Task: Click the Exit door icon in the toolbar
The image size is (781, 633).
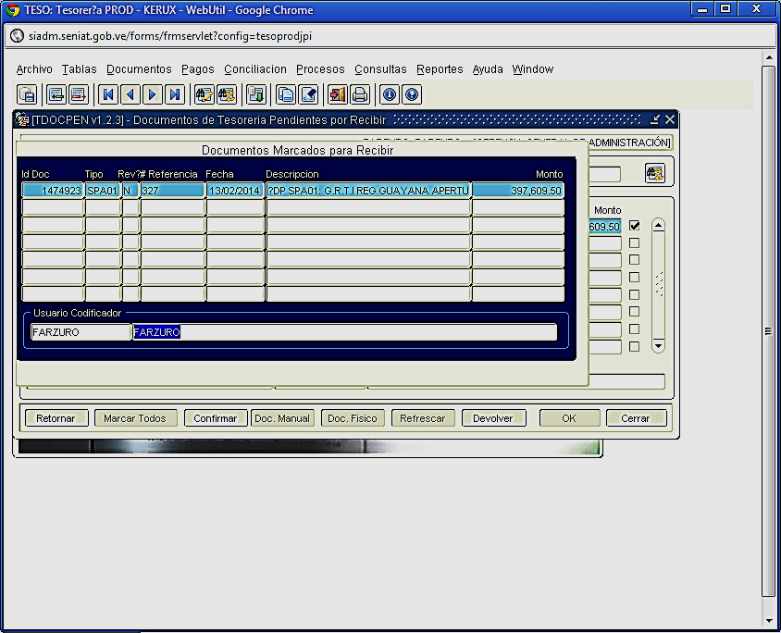Action: (338, 94)
